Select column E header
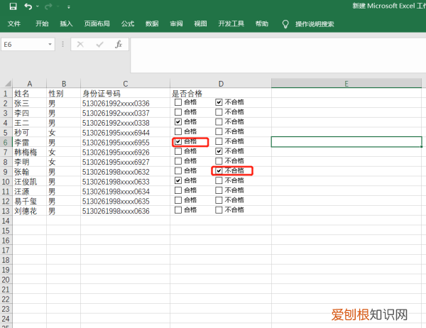 click(x=346, y=84)
